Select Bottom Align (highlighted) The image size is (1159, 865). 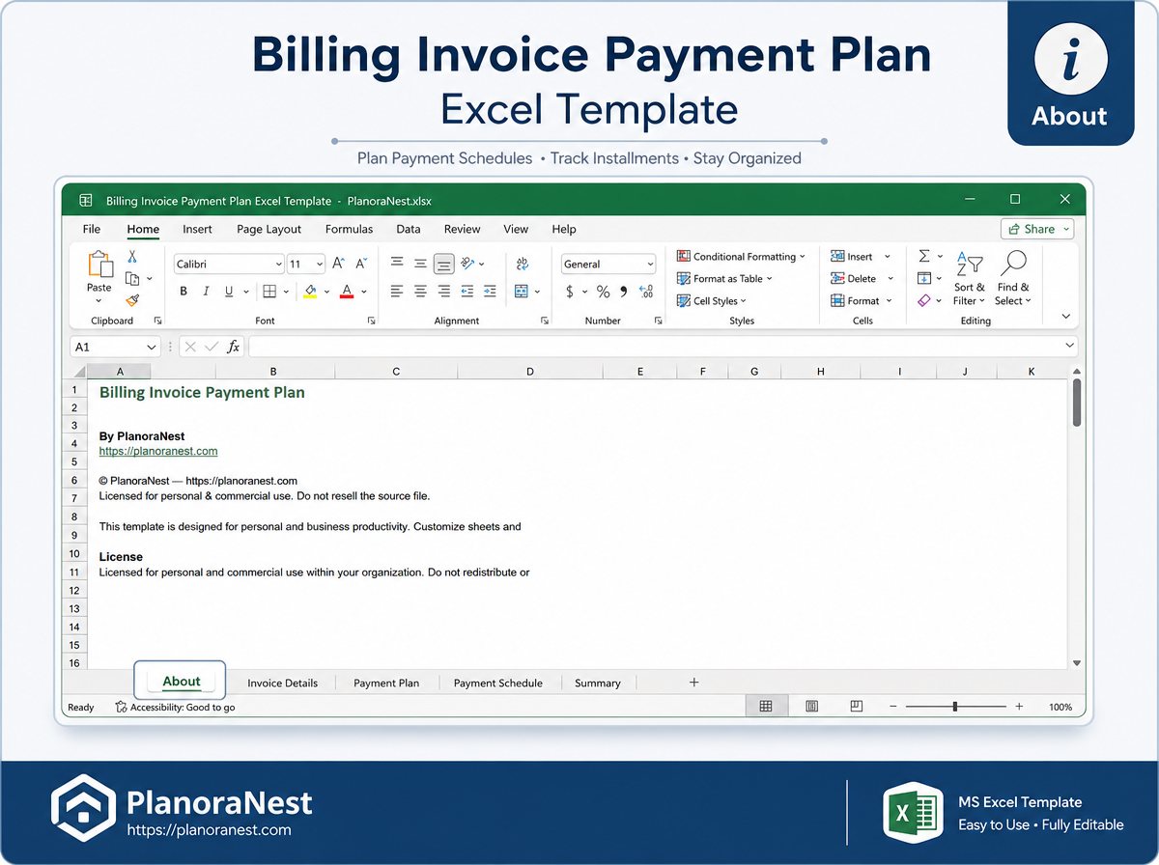444,264
